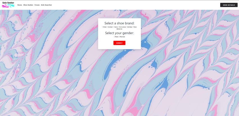
Task: Select the Converse radio circle
Action: pos(119,27)
